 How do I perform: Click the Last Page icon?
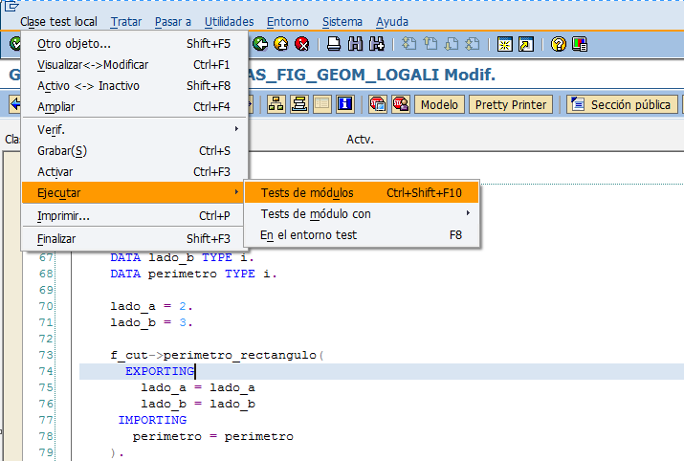pyautogui.click(x=473, y=44)
